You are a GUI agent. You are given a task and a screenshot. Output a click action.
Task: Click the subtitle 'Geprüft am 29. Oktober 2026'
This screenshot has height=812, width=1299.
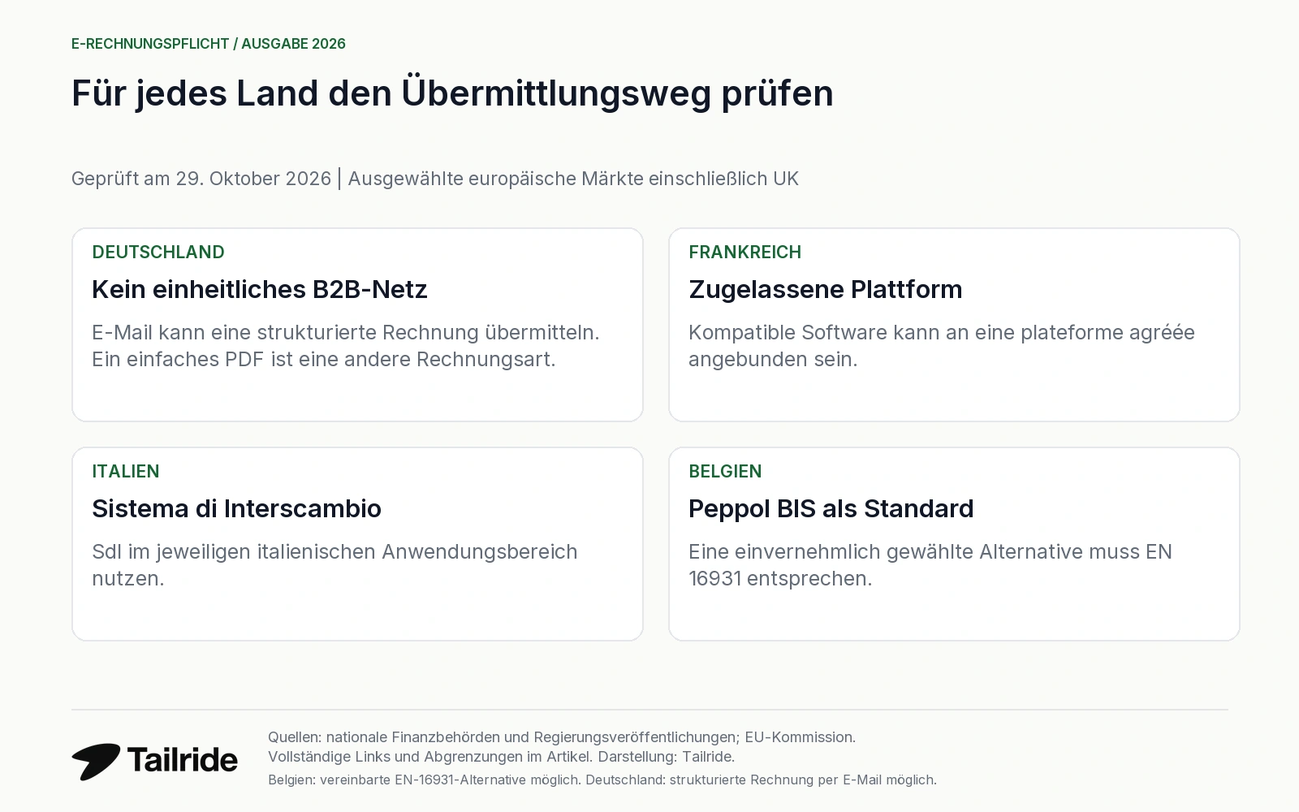pos(201,179)
